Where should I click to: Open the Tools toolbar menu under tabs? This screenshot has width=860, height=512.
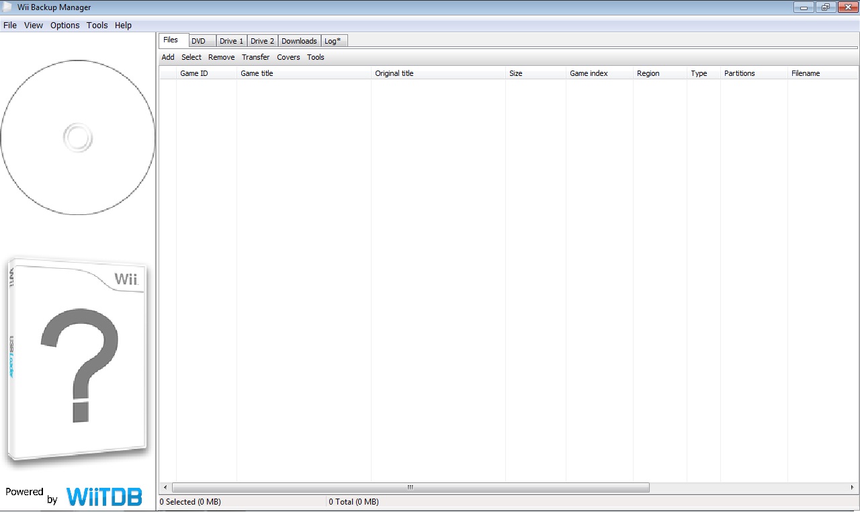point(316,57)
